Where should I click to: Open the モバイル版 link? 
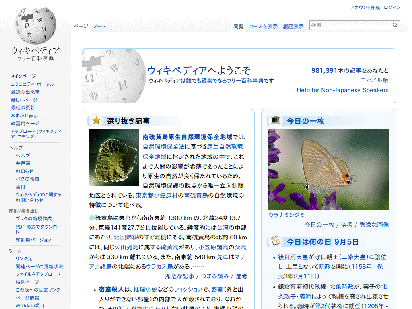click(x=375, y=80)
